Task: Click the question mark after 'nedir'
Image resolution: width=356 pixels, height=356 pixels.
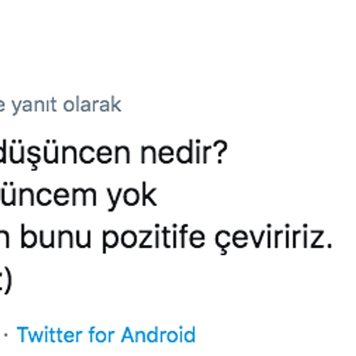Action: coord(221,153)
